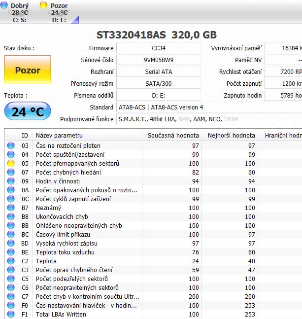Click the blue status icon of attribute 09
Screen dimensions: 302x319
(11, 181)
